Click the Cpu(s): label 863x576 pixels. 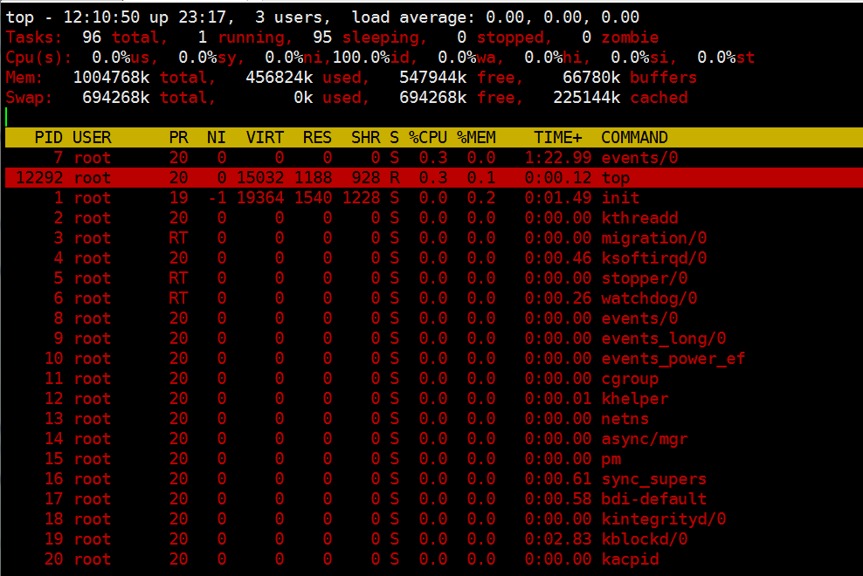click(x=38, y=58)
